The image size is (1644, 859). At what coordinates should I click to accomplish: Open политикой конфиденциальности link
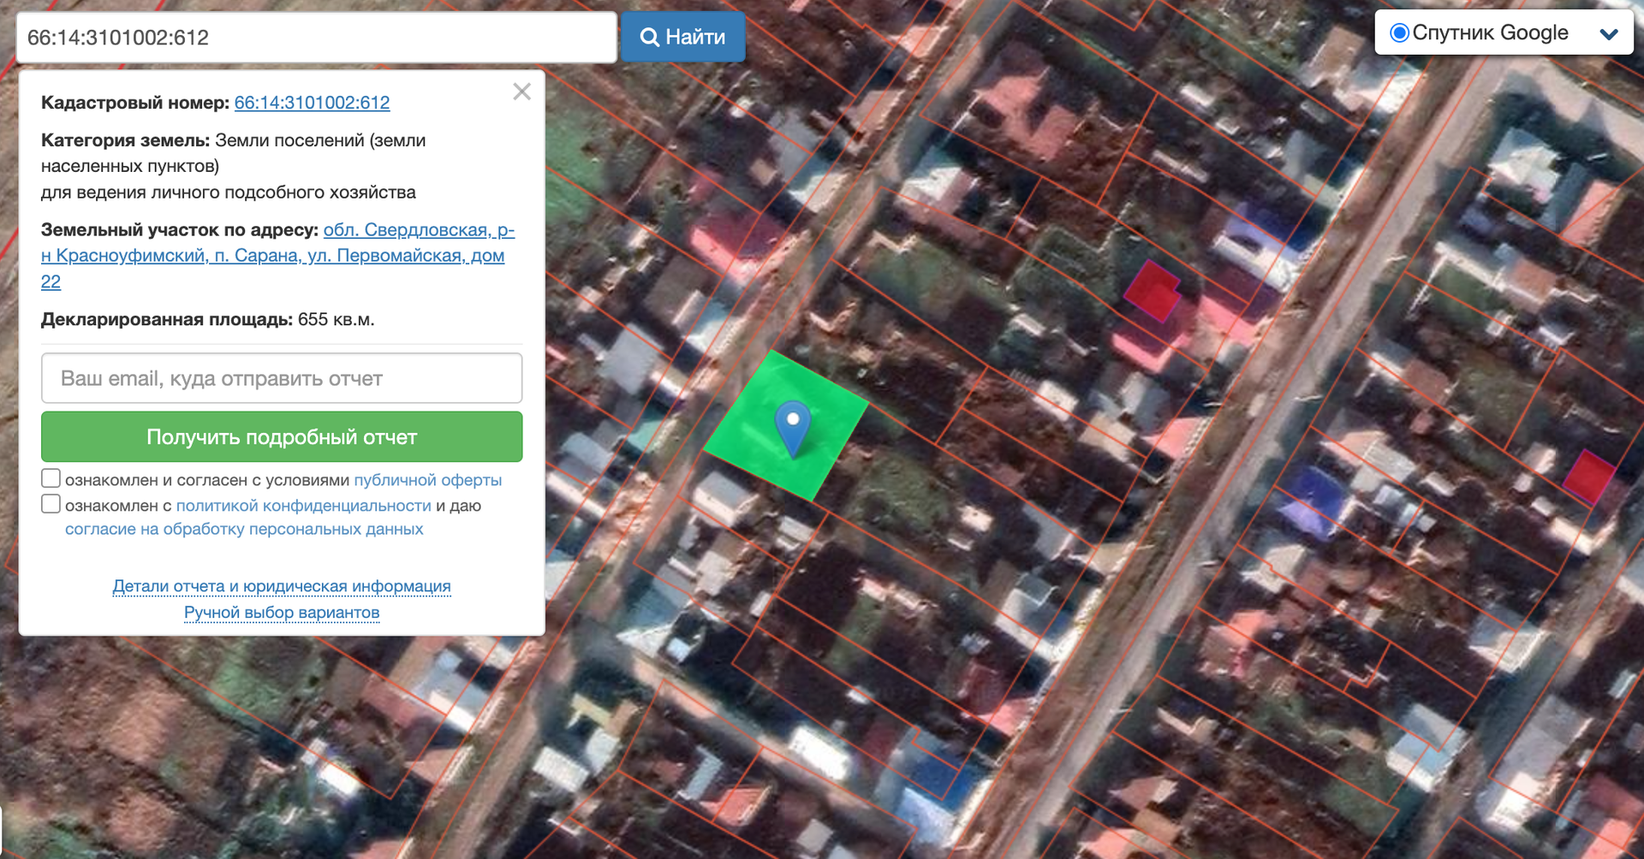click(x=303, y=506)
